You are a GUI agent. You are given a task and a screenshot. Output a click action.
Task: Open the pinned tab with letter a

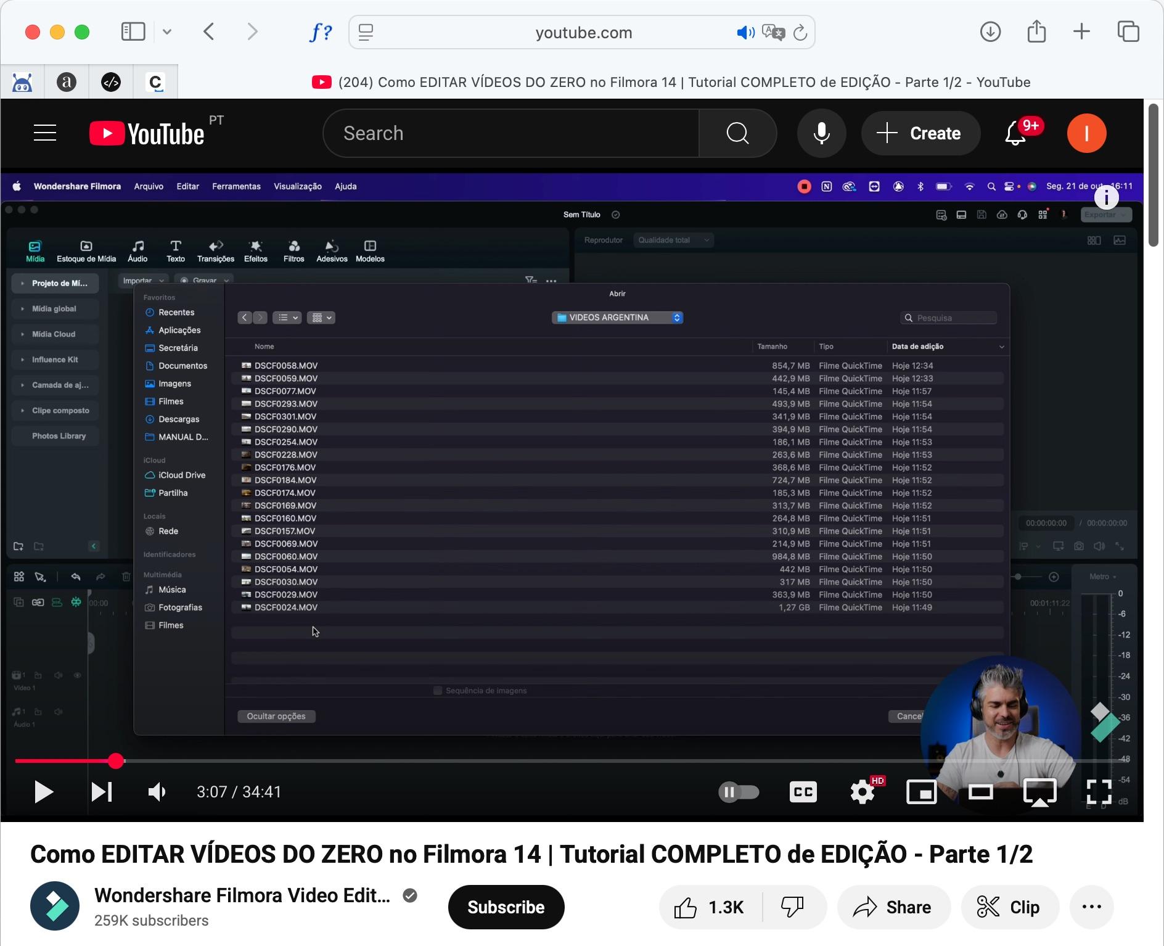pyautogui.click(x=67, y=82)
